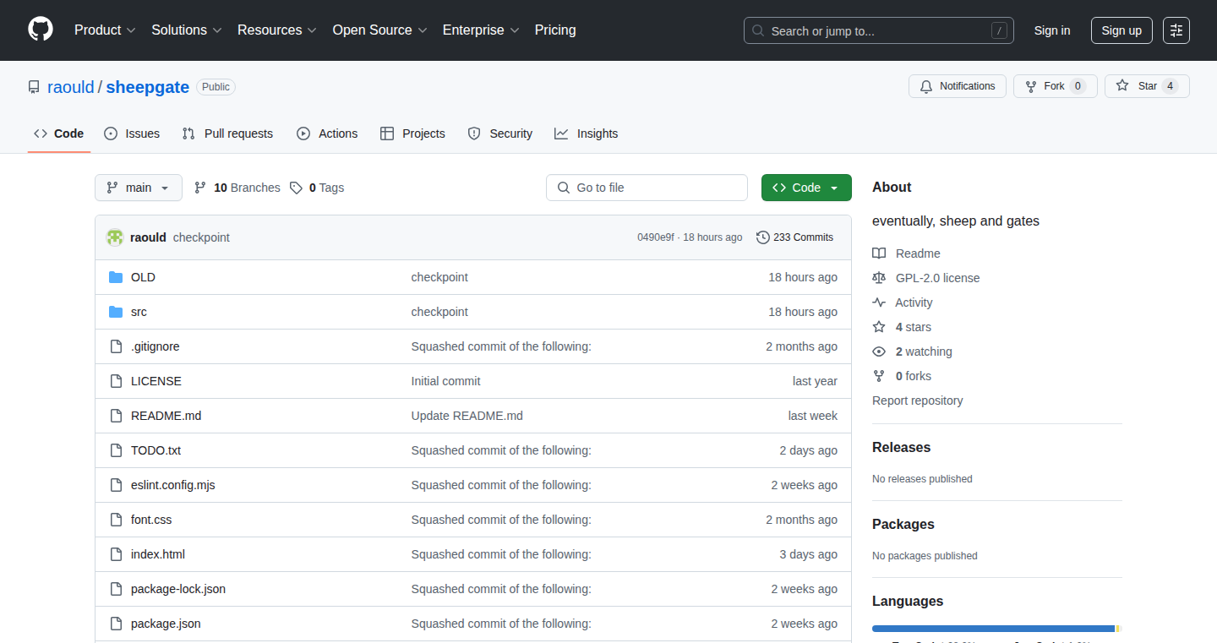Open the "Initial commit" message
Viewport: 1217px width, 643px height.
click(446, 381)
